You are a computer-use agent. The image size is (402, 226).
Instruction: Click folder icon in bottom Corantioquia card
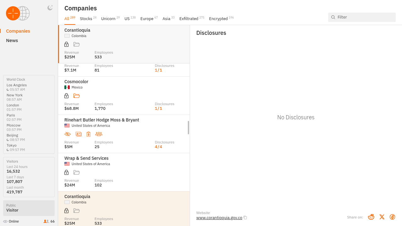coord(77,211)
